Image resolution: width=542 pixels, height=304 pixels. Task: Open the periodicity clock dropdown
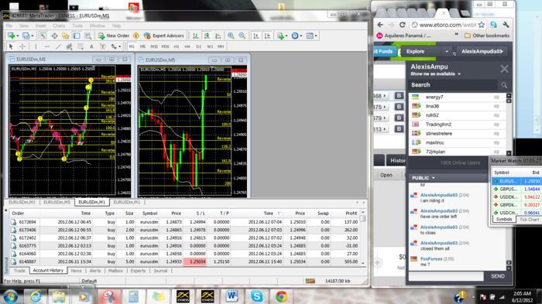(297, 36)
